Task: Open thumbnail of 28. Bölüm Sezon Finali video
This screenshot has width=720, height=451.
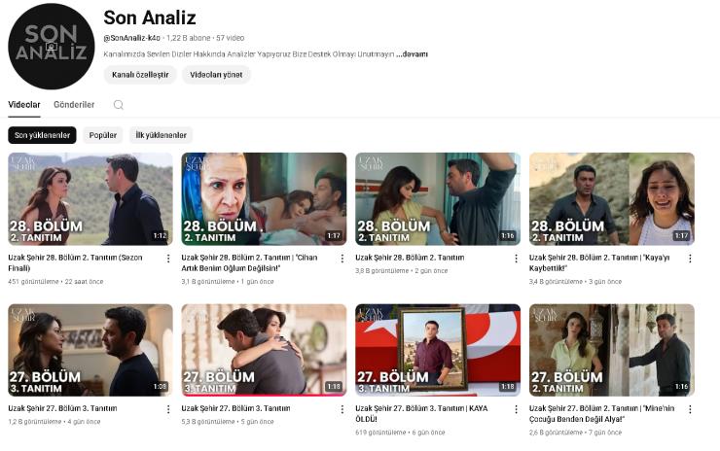Action: [x=90, y=199]
